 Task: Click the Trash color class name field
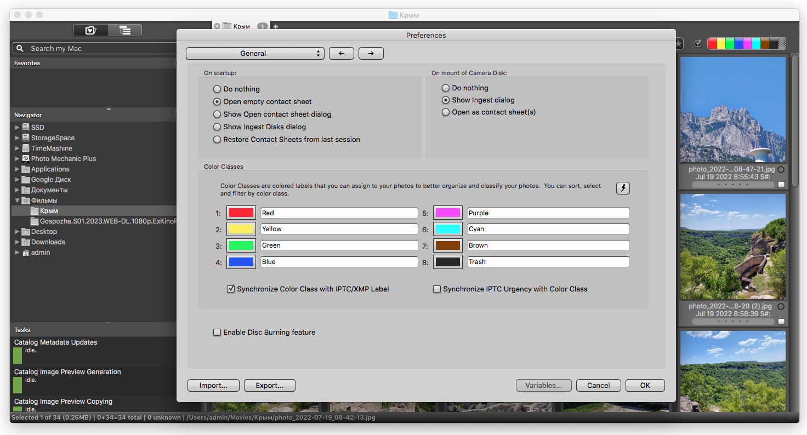pos(547,262)
